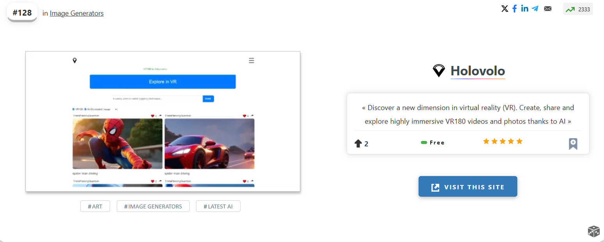Share using the Telegram icon
Image resolution: width=604 pixels, height=242 pixels.
click(535, 9)
